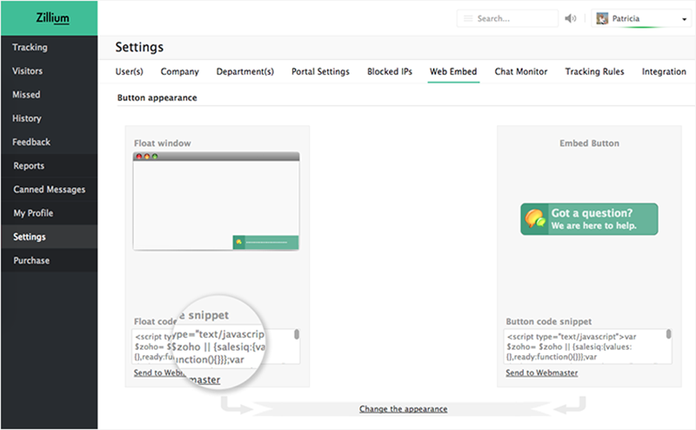The width and height of the screenshot is (696, 430).
Task: Select the Portal Settings tab
Action: 320,71
